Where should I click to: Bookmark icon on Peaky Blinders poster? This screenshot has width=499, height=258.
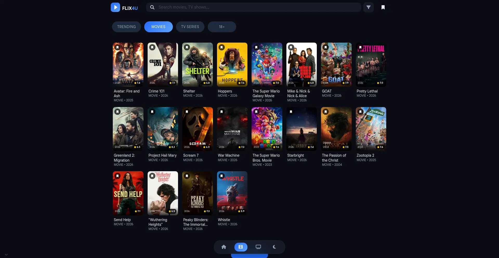[x=187, y=176]
